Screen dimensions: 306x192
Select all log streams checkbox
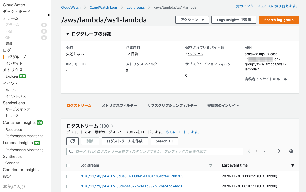tap(68, 166)
